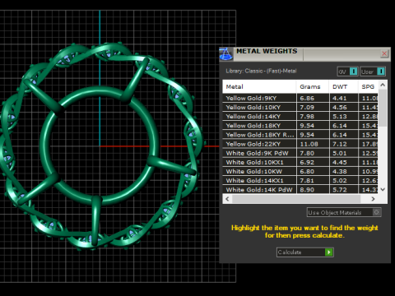Viewport: 395px width, 296px height.
Task: Select White Gold:14K PdW row
Action: click(300, 190)
